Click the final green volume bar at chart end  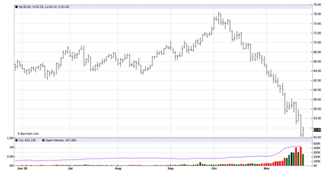303,160
